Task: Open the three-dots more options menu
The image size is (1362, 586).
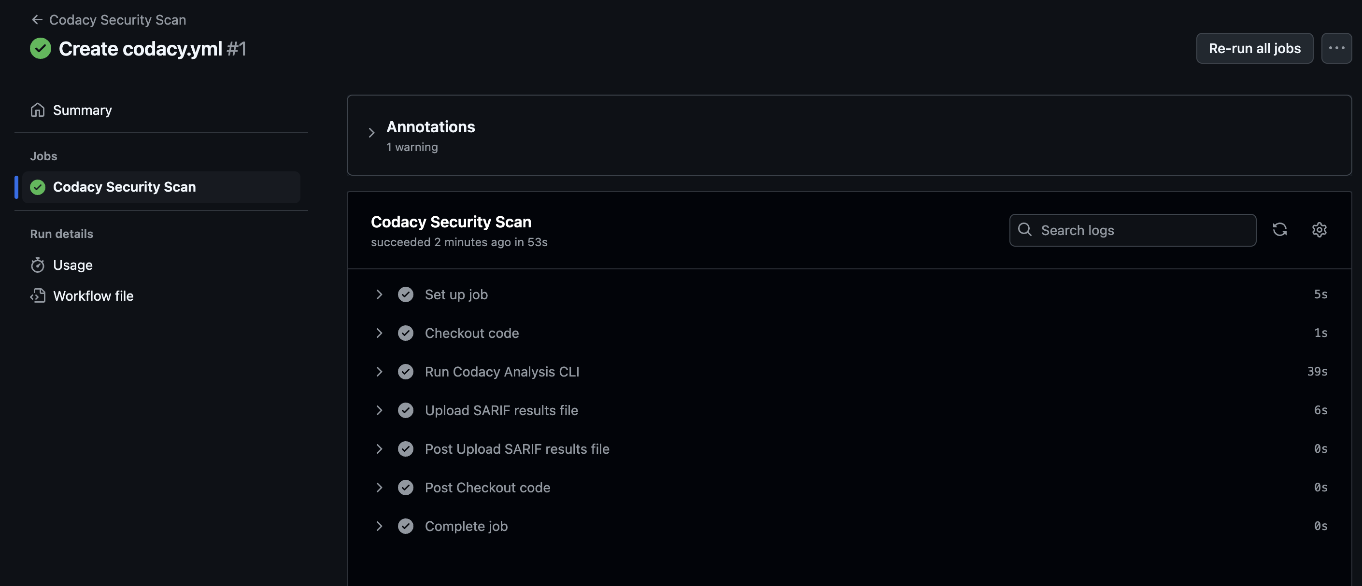Action: tap(1336, 48)
